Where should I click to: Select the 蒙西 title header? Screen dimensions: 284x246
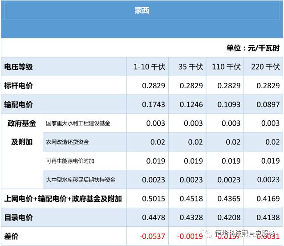point(142,10)
